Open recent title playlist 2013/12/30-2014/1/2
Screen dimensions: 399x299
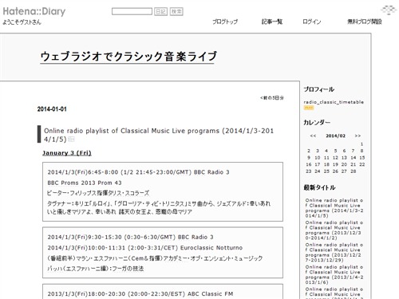(334, 230)
